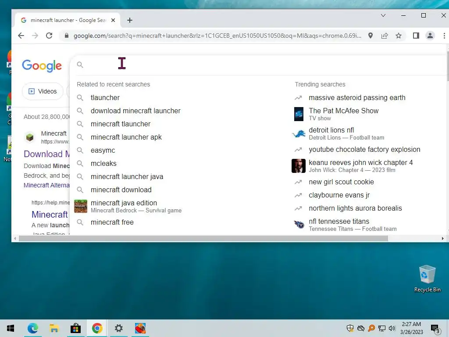Choose download minecraft launcher suggestion

(x=135, y=111)
